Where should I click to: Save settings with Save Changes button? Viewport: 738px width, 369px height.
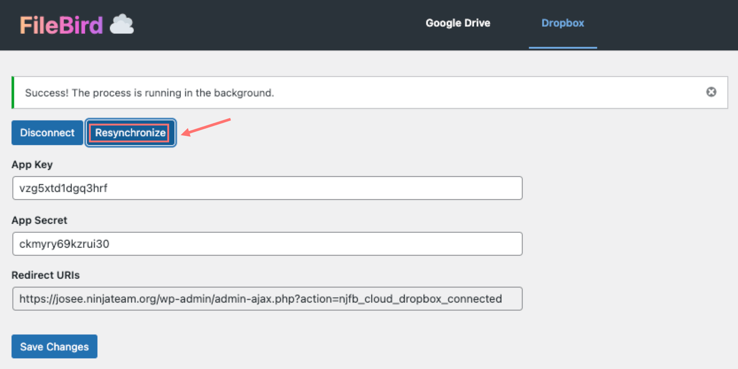click(x=54, y=346)
